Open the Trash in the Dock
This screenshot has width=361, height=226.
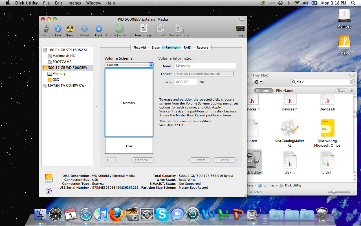click(x=322, y=214)
